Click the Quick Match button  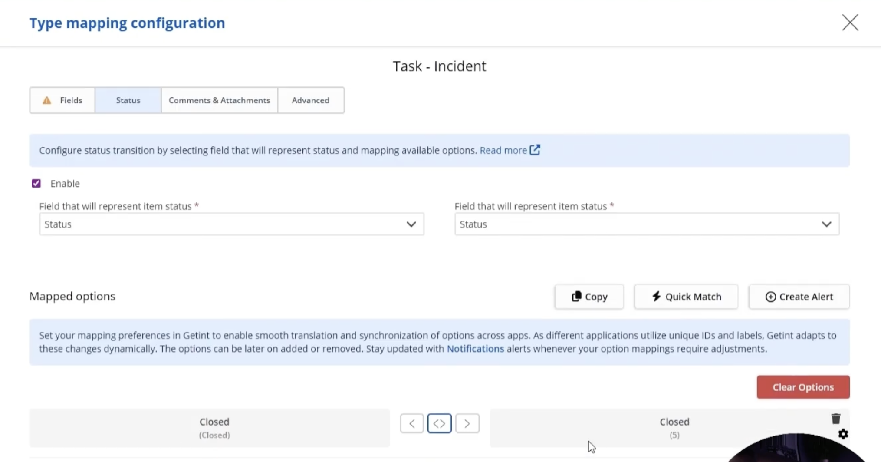click(x=686, y=297)
